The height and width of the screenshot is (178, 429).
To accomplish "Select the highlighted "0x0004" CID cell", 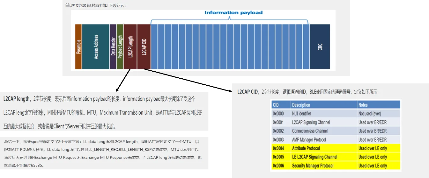I will click(x=281, y=148).
